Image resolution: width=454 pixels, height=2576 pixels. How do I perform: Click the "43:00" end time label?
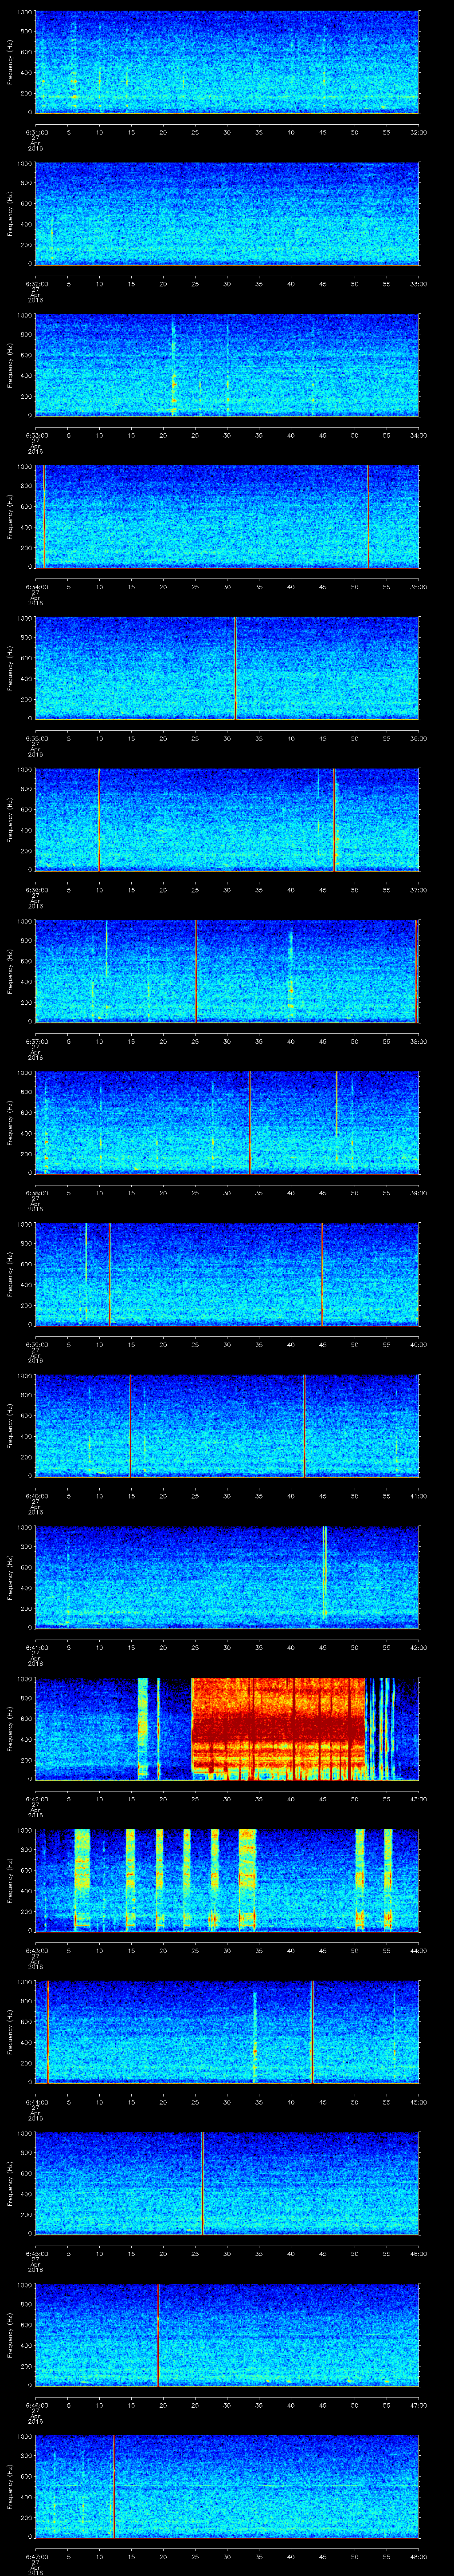tap(418, 1798)
